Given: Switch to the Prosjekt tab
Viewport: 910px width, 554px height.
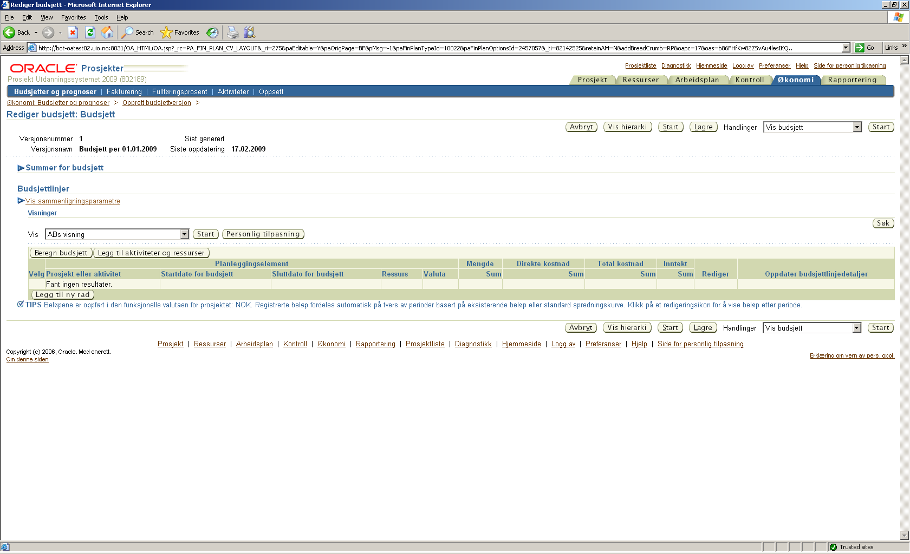Looking at the screenshot, I should pos(592,80).
